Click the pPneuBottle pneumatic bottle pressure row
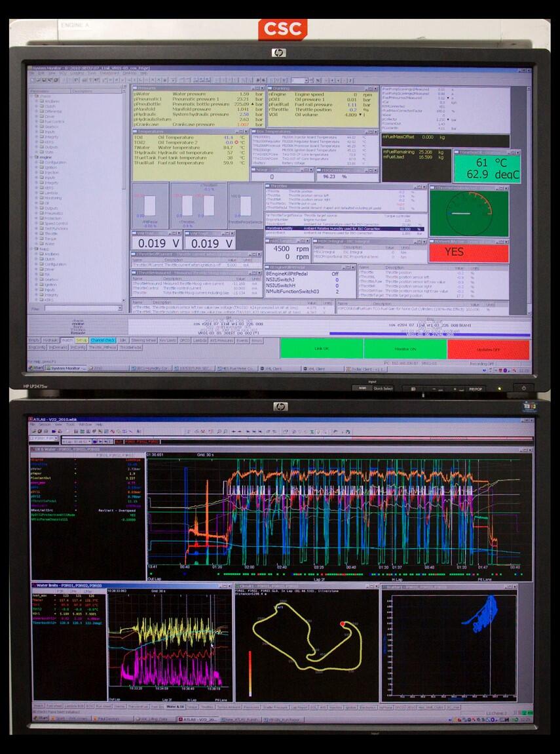Image resolution: width=560 pixels, height=754 pixels. pos(198,104)
